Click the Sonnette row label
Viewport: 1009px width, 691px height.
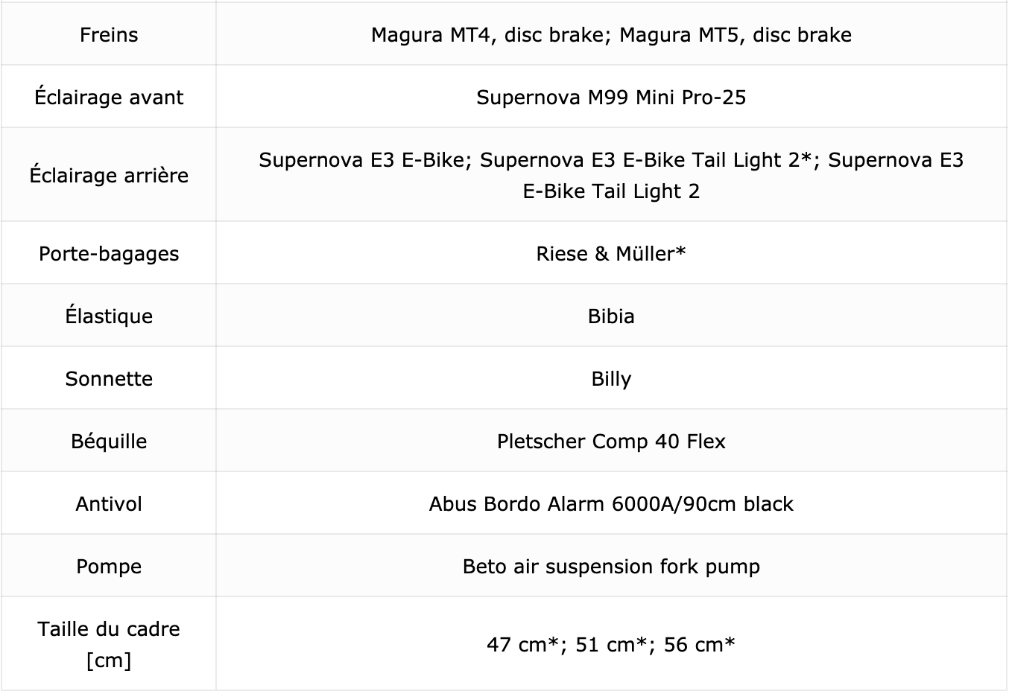pos(109,379)
